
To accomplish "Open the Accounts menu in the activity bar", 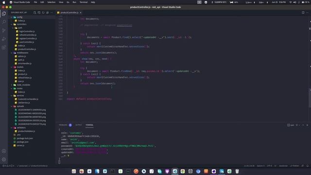I will [4, 151].
